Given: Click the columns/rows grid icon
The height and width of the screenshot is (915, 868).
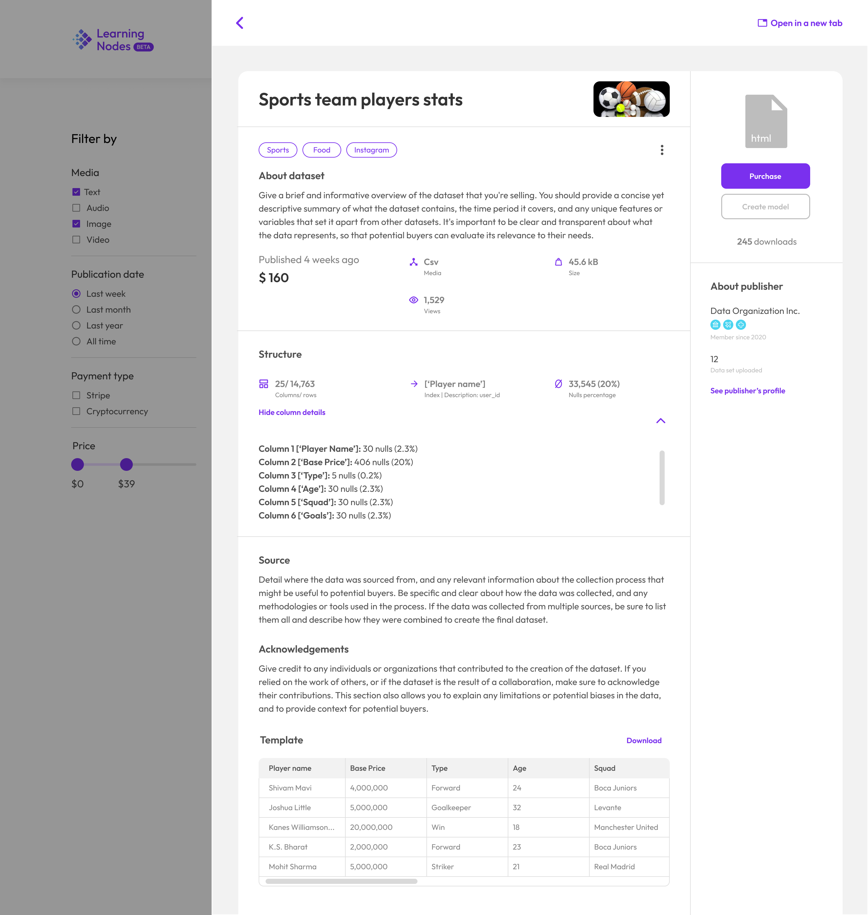Looking at the screenshot, I should coord(264,384).
